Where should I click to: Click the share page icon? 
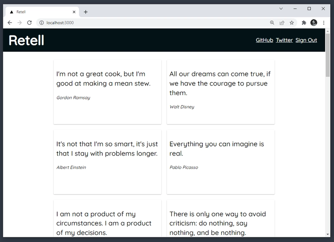tap(282, 23)
